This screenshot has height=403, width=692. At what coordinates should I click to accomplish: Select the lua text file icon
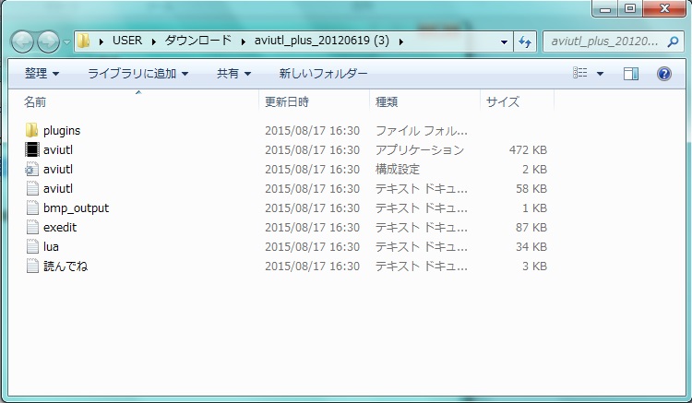click(32, 246)
